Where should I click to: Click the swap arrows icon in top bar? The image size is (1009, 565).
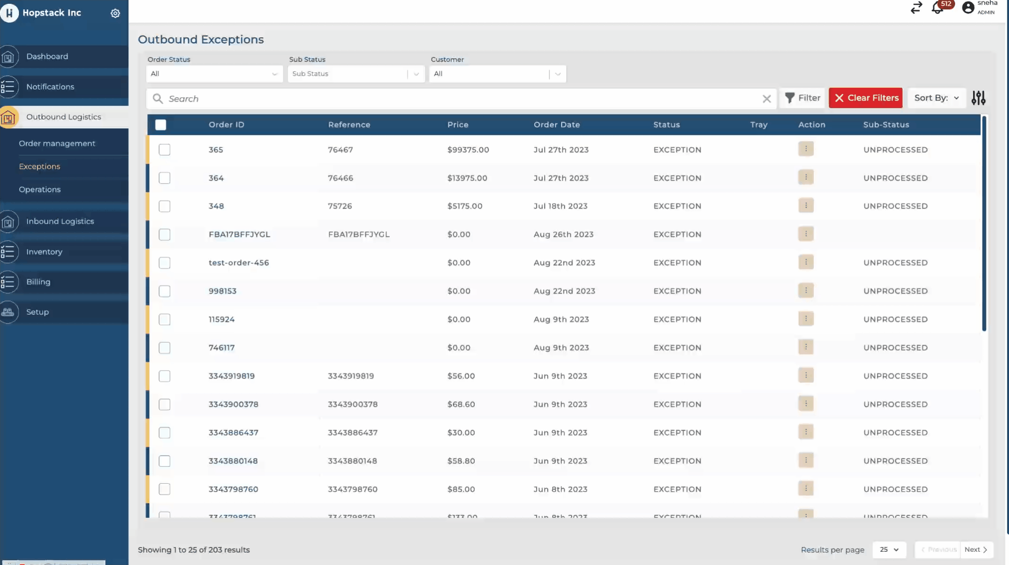coord(916,8)
